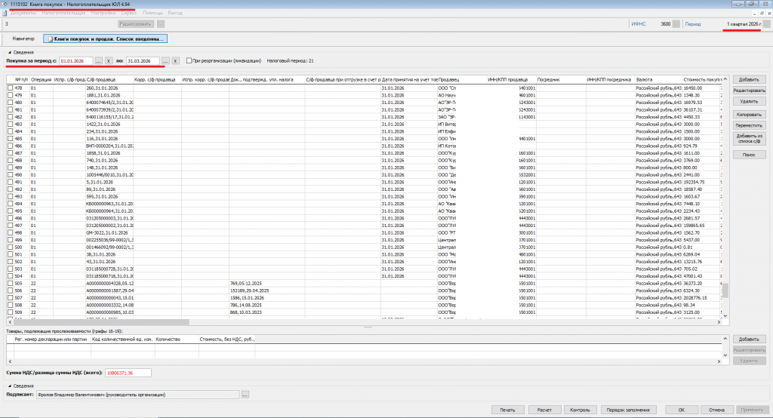Click the Выход menu item
The width and height of the screenshot is (773, 418).
point(175,13)
